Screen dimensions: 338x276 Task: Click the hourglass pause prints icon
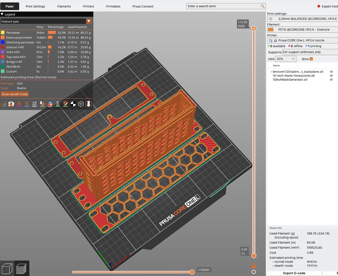pos(58,104)
